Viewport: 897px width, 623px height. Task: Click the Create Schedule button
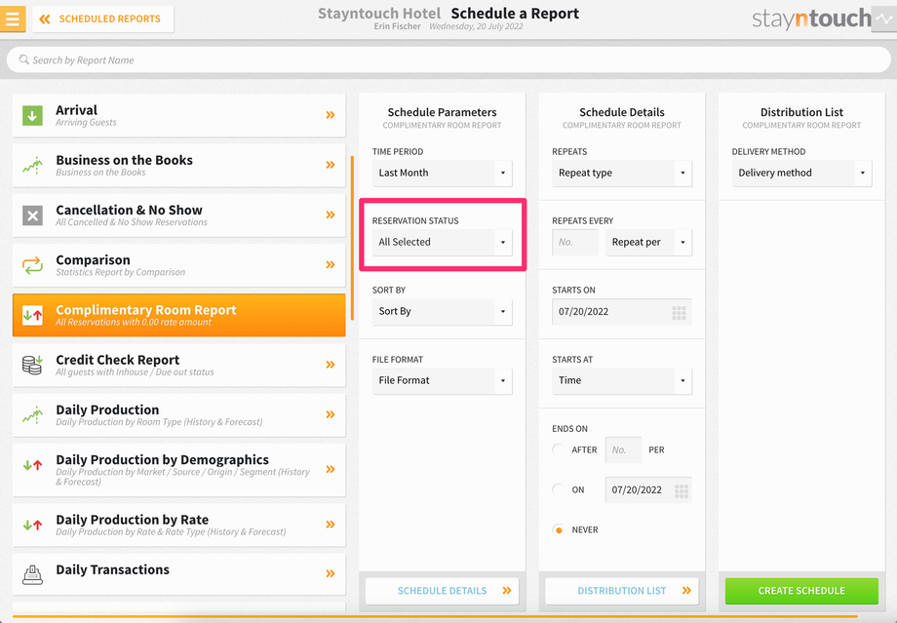click(801, 591)
